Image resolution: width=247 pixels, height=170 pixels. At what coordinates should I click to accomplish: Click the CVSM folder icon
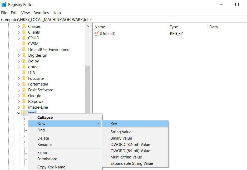click(x=24, y=44)
